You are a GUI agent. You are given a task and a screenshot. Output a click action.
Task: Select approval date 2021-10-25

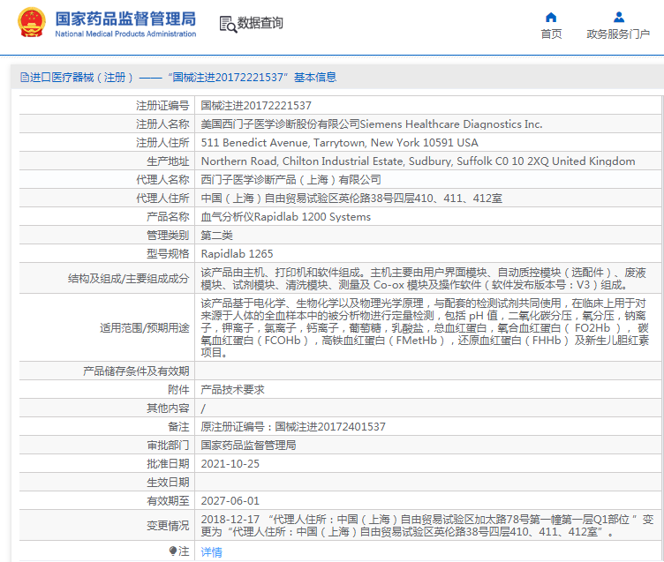click(x=230, y=464)
